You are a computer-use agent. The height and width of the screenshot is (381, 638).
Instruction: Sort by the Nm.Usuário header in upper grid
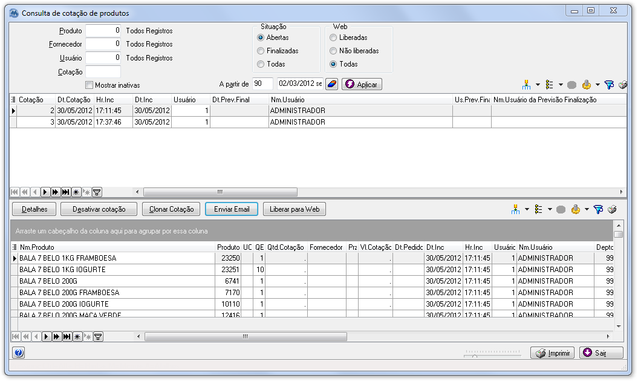(360, 100)
